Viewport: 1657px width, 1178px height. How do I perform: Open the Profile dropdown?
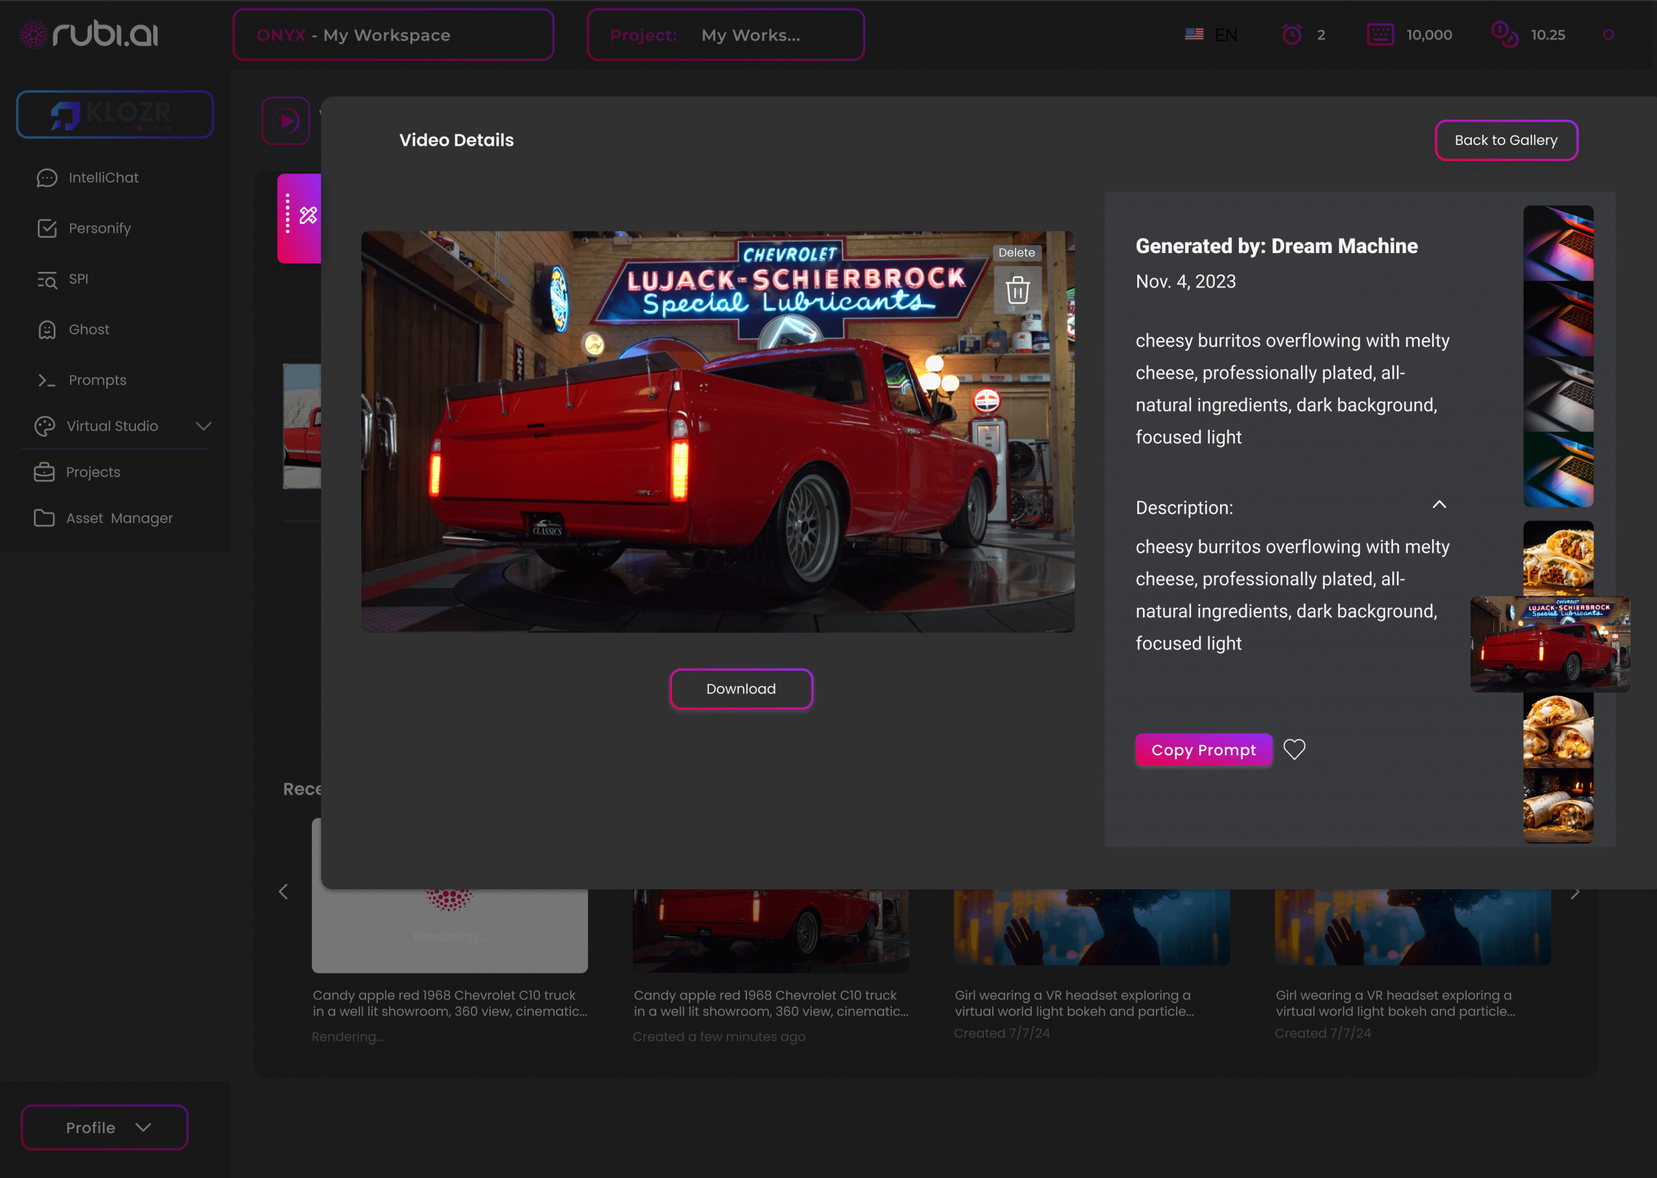click(x=104, y=1128)
